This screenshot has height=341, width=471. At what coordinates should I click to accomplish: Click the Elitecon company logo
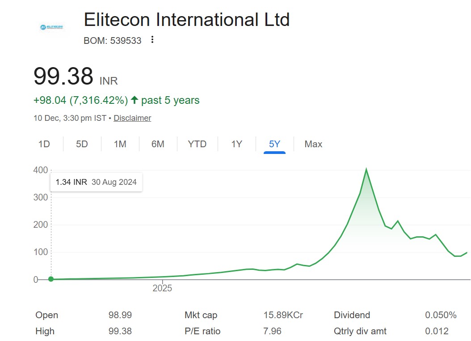tap(51, 27)
